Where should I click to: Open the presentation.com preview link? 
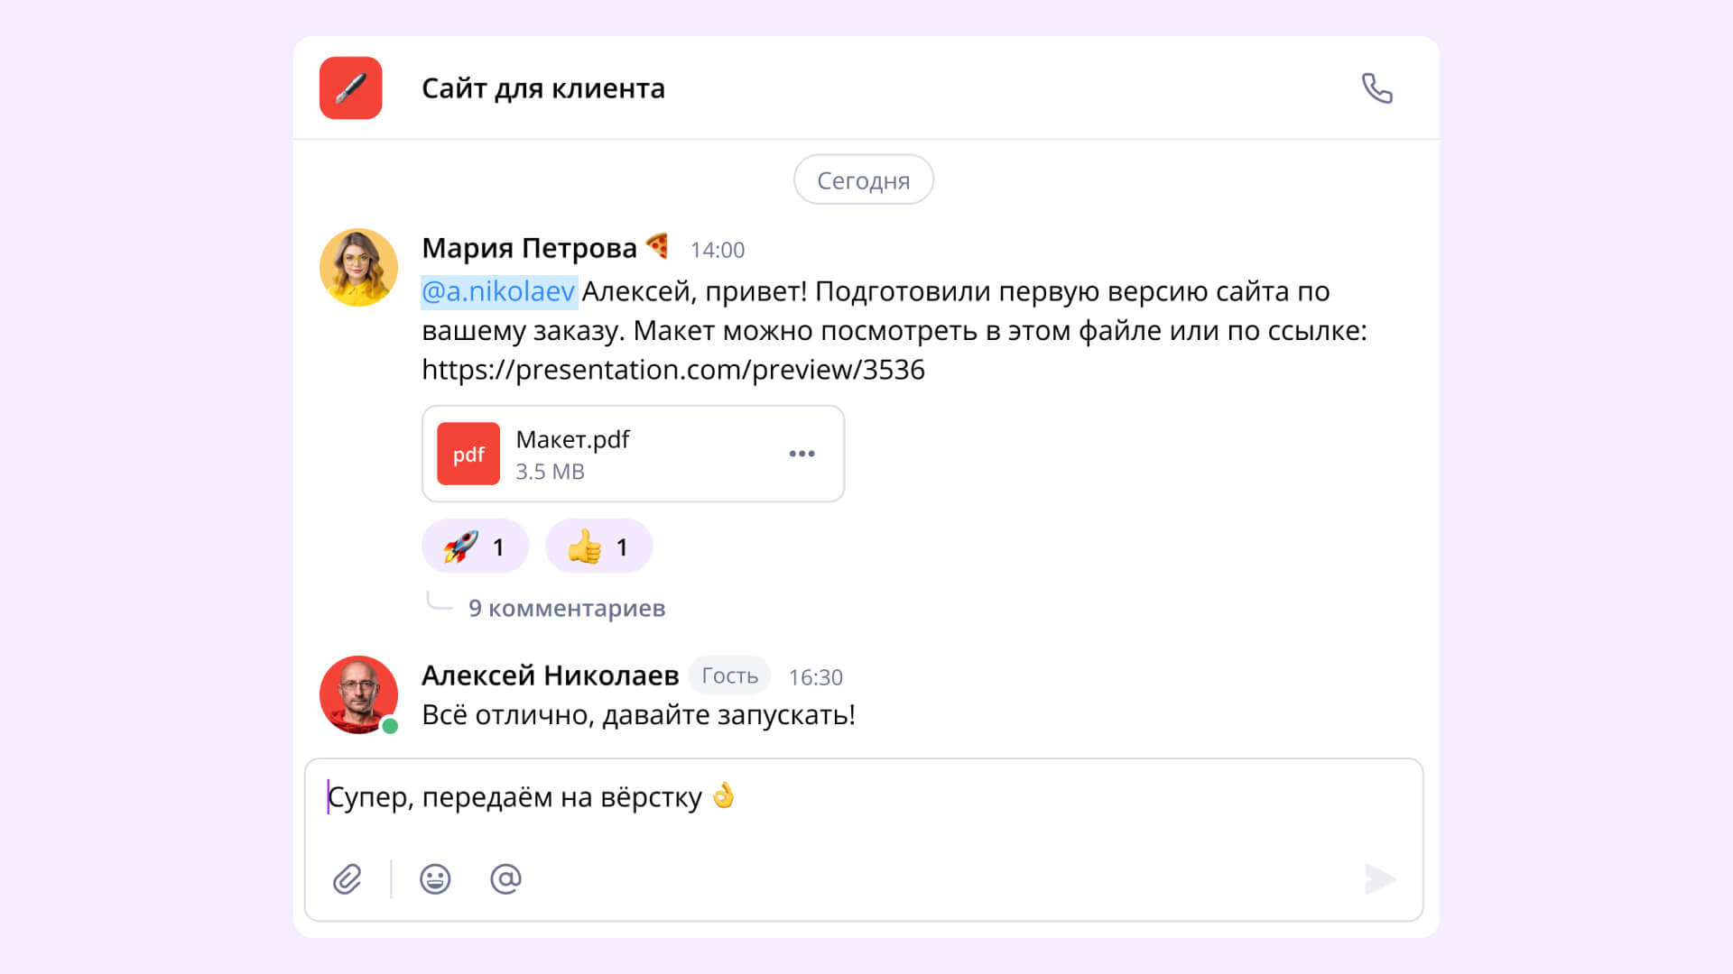point(672,370)
